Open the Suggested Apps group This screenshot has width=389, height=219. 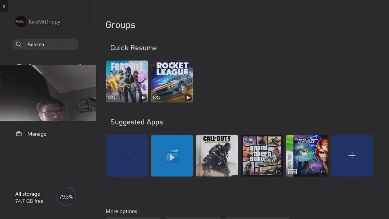[136, 122]
